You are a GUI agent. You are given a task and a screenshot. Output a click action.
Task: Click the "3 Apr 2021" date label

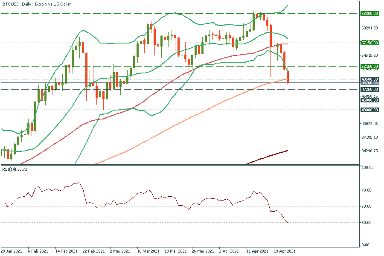tap(229, 251)
